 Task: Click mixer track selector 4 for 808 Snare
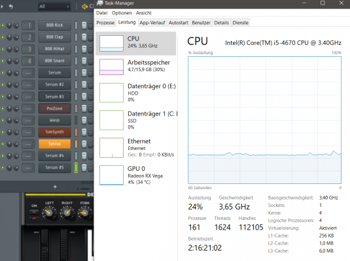28,61
